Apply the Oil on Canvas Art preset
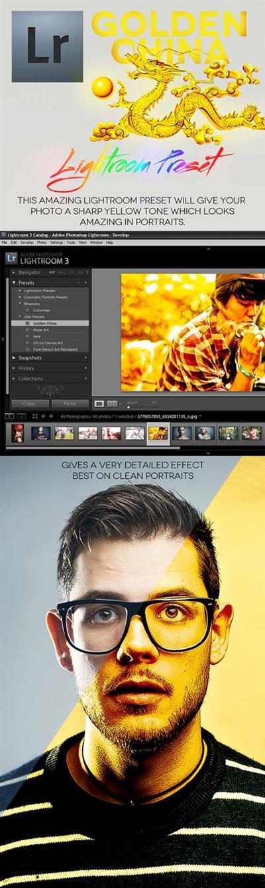Viewport: 265px width, 888px height. tap(48, 343)
